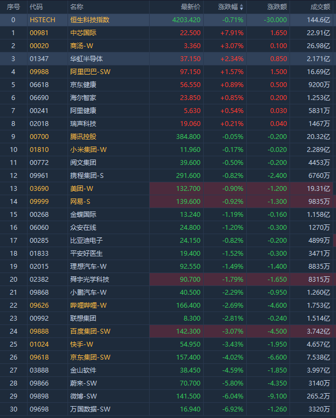
Task: Open 小米集团-W stock
Action: 89,150
